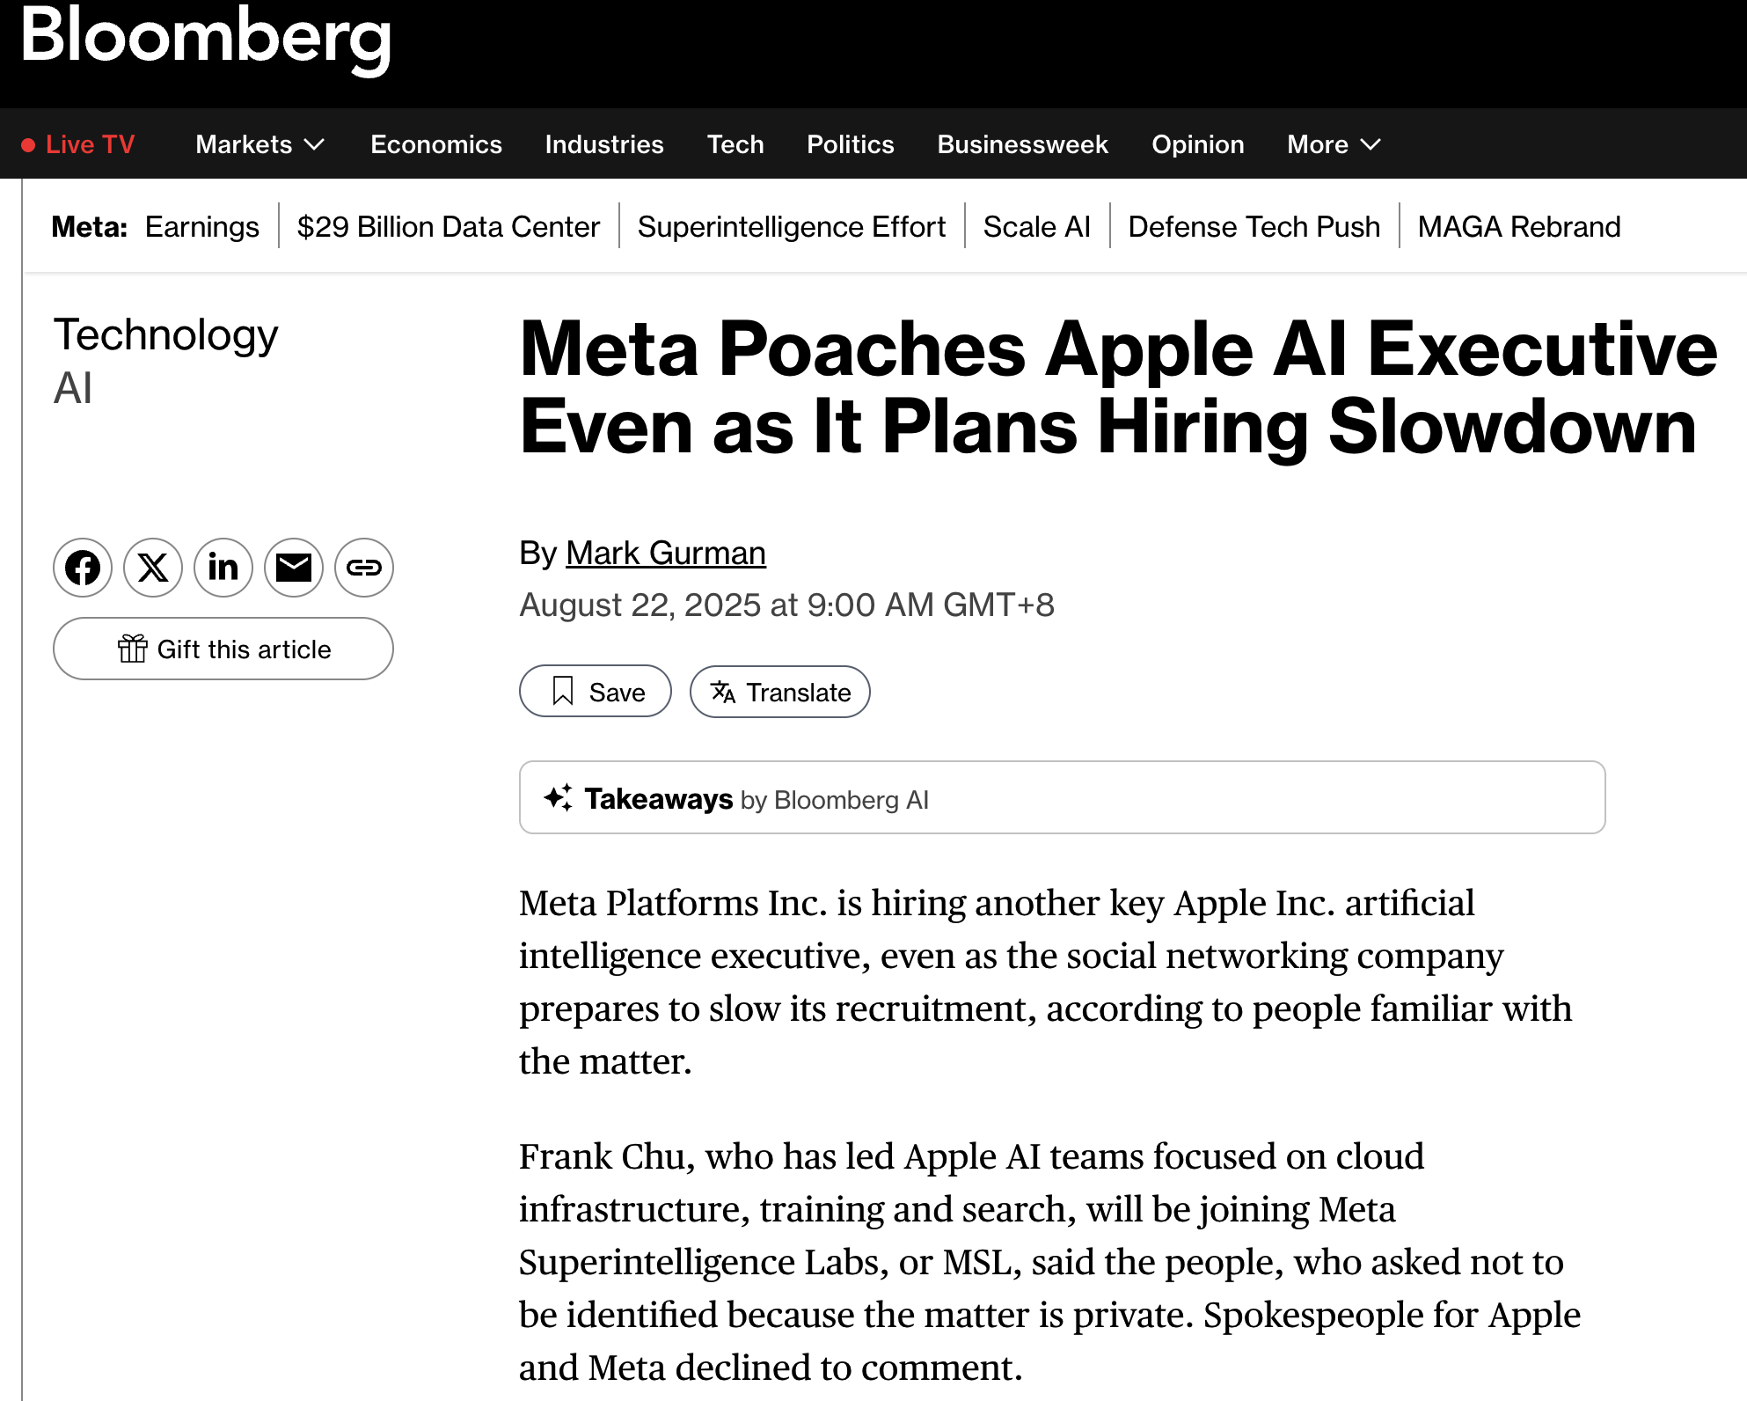Screen dimensions: 1747x1401
Task: Click the Bloomberg logo
Action: click(206, 37)
